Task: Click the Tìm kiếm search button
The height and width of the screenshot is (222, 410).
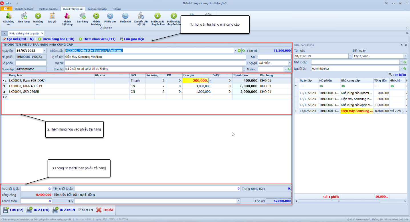Action: 397,75
